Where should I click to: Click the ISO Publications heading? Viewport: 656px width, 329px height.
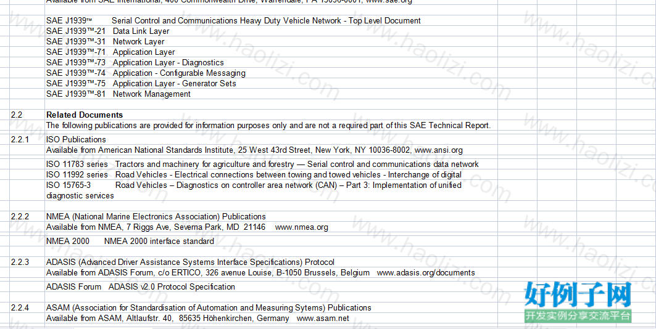pyautogui.click(x=76, y=139)
